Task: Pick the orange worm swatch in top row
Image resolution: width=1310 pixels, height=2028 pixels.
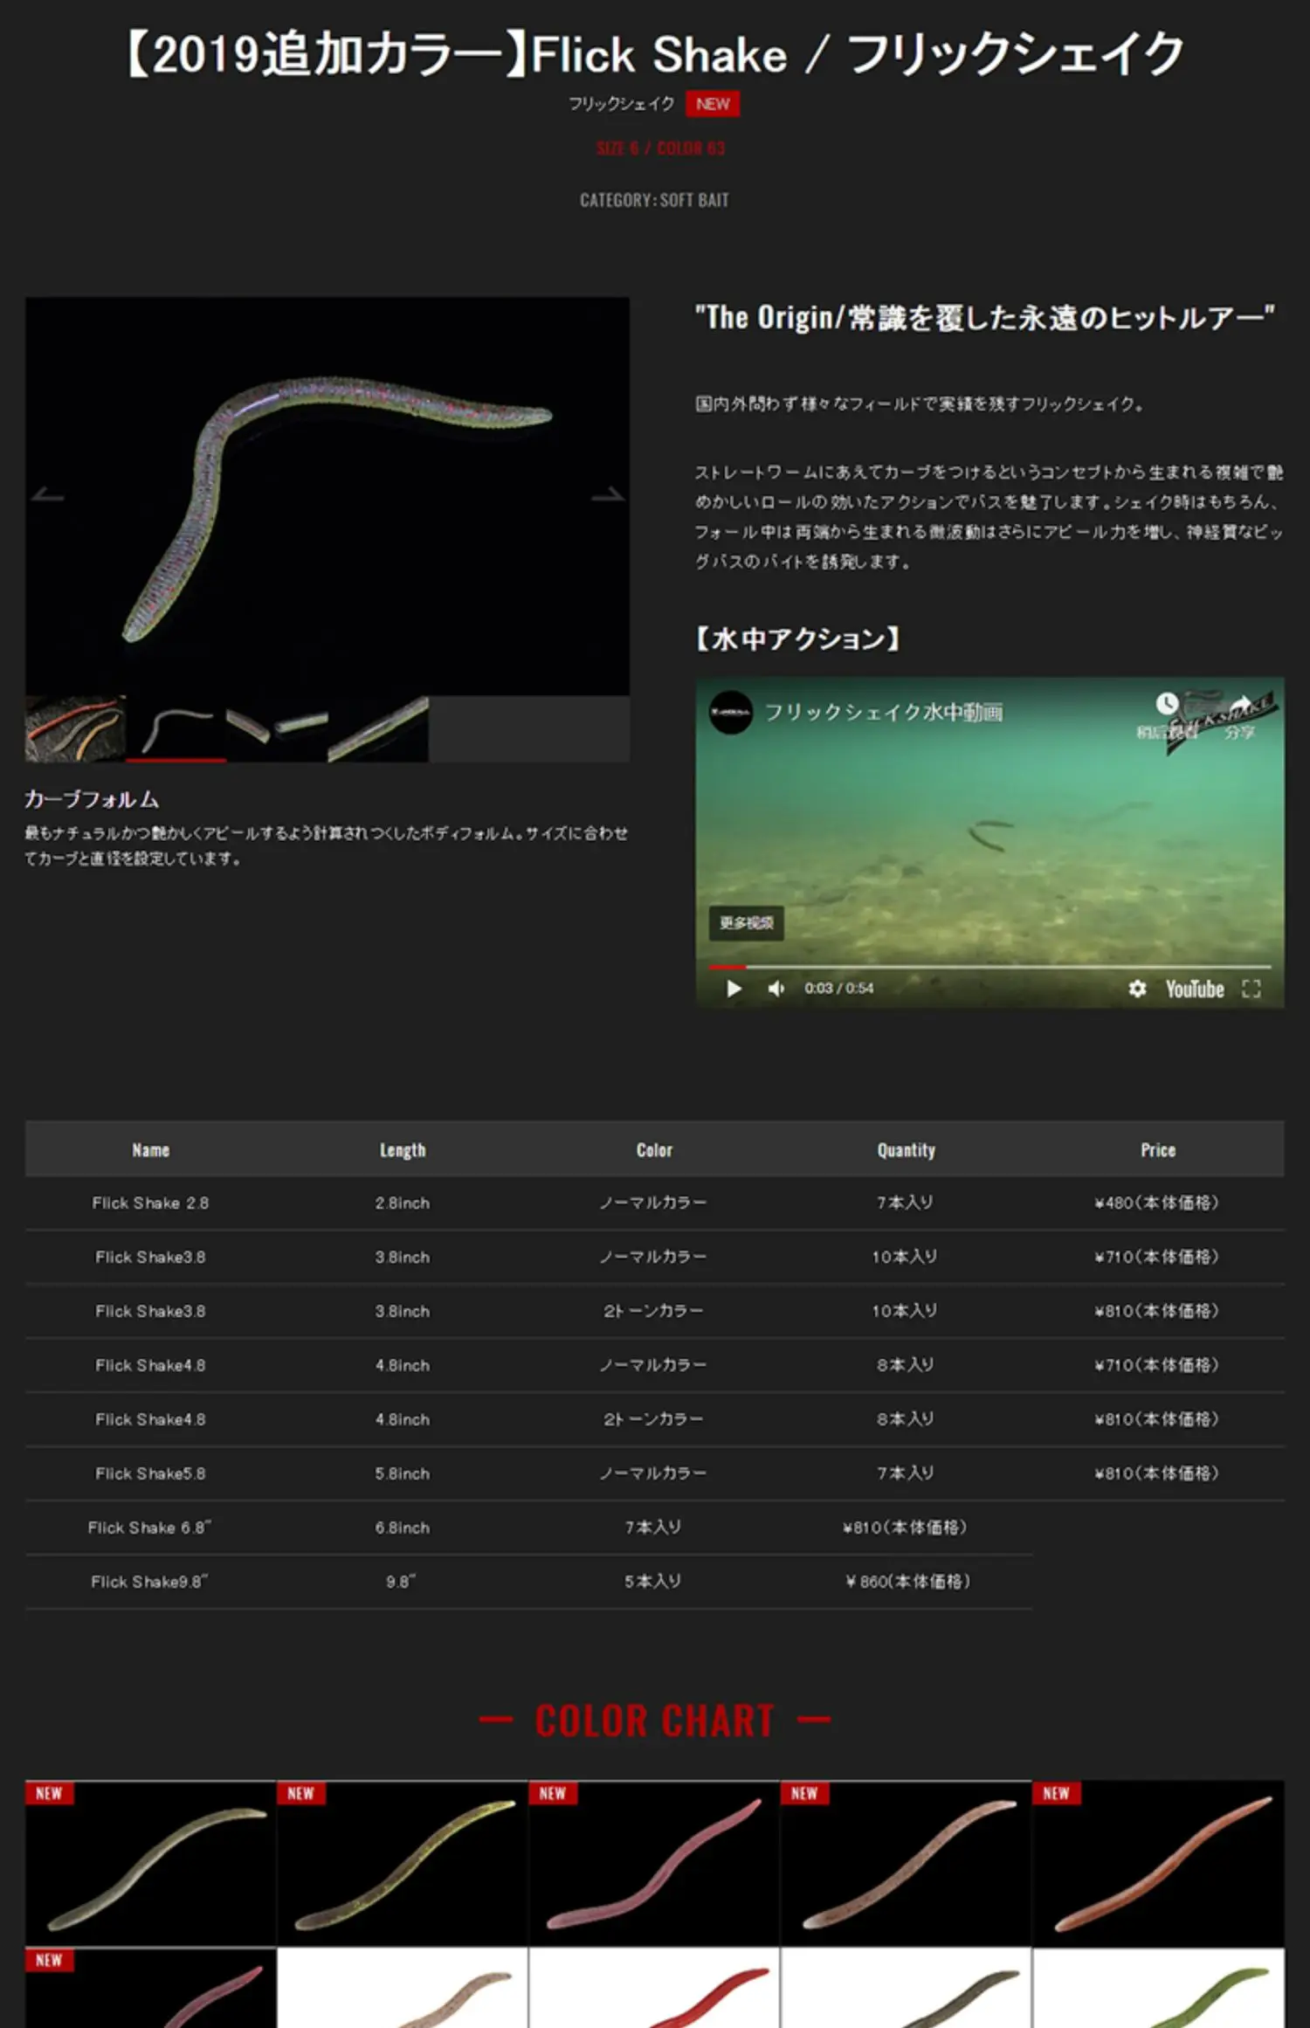Action: (1158, 1863)
